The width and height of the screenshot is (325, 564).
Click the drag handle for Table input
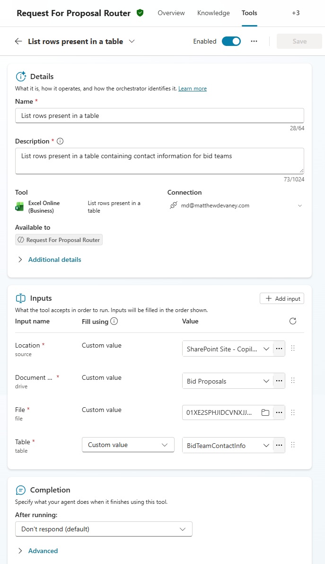[x=293, y=445]
